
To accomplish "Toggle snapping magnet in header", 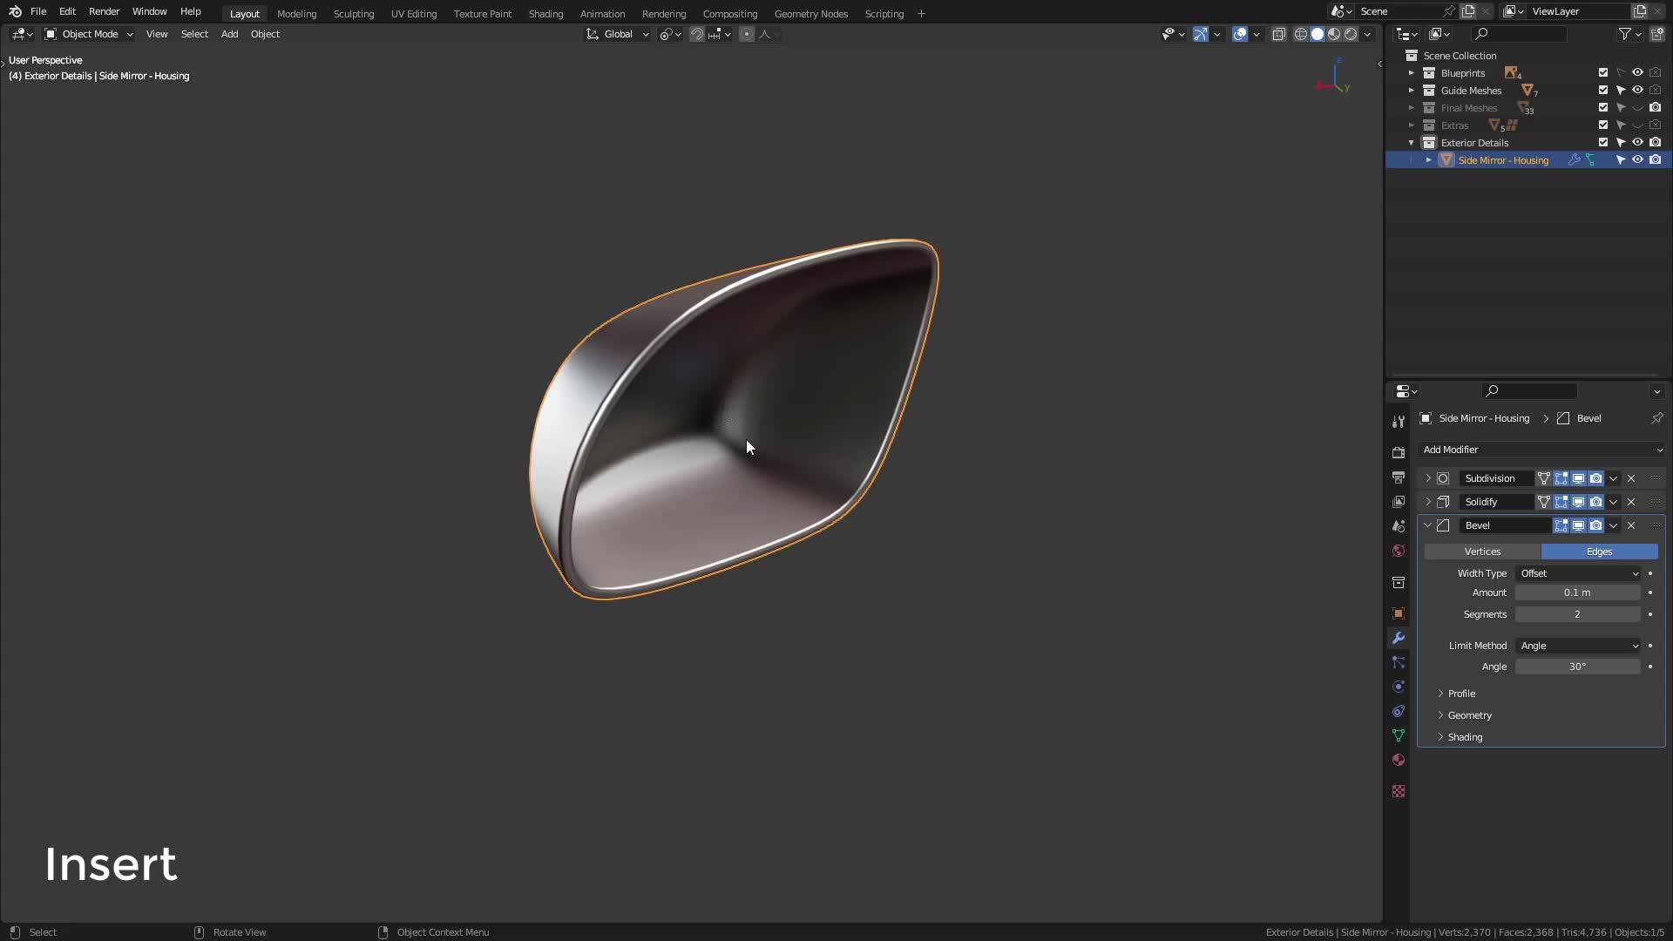I will coord(697,34).
